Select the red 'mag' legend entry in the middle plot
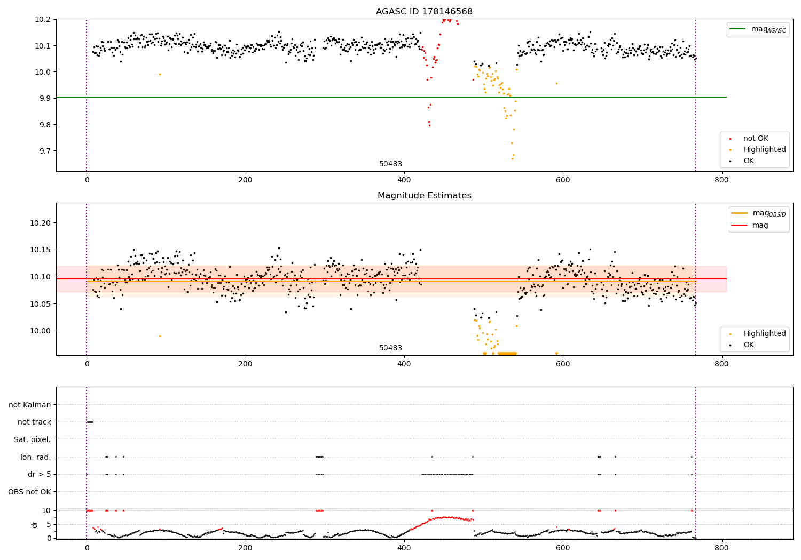The height and width of the screenshot is (560, 801). (x=750, y=225)
